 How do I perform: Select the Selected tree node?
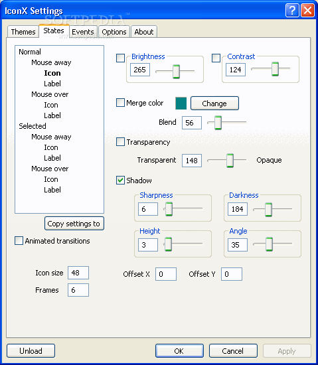(x=33, y=126)
